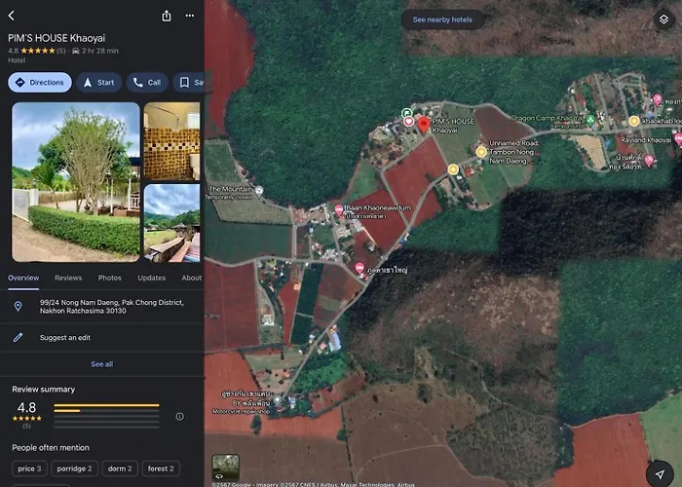Tap the pink marker above the motorcycle repair shop

pos(360,268)
